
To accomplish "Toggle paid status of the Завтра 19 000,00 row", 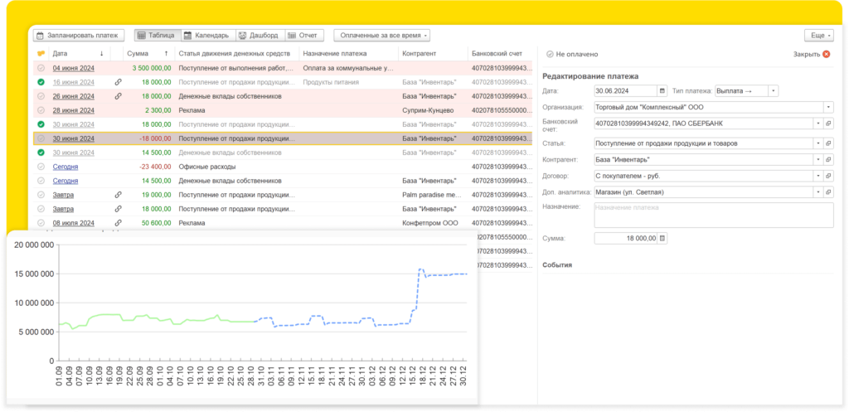I will (x=41, y=194).
